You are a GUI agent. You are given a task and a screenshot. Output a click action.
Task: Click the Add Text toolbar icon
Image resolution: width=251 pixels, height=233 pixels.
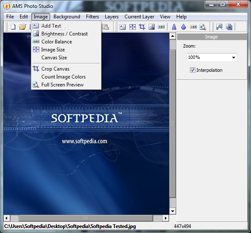[122, 27]
